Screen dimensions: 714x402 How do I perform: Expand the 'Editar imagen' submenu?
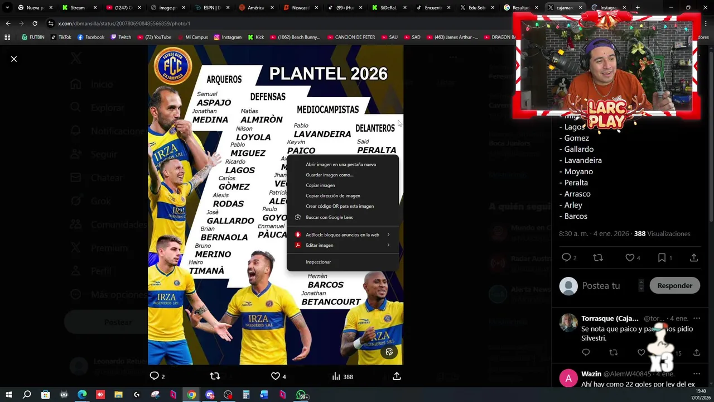click(x=342, y=245)
